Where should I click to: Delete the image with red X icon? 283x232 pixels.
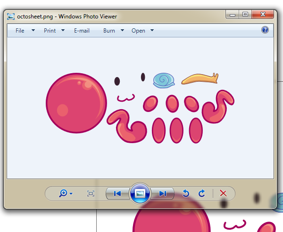coord(224,193)
